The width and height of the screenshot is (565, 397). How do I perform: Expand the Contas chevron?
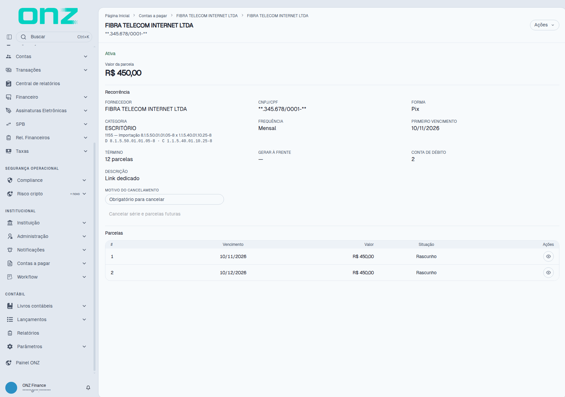click(x=86, y=56)
